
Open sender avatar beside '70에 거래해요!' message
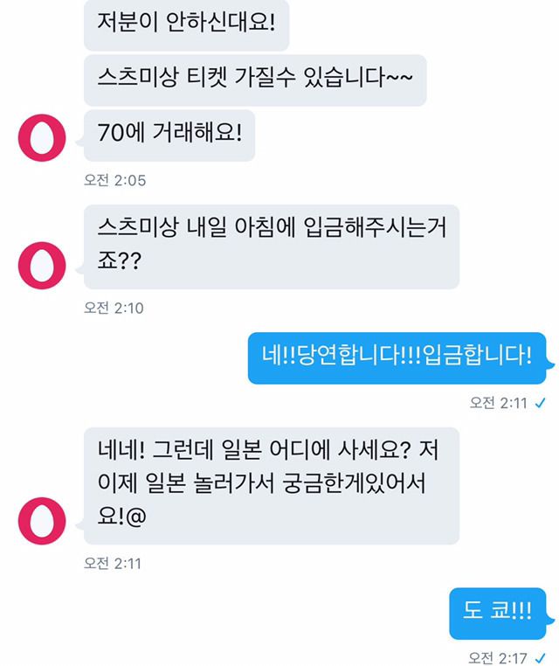coord(42,137)
